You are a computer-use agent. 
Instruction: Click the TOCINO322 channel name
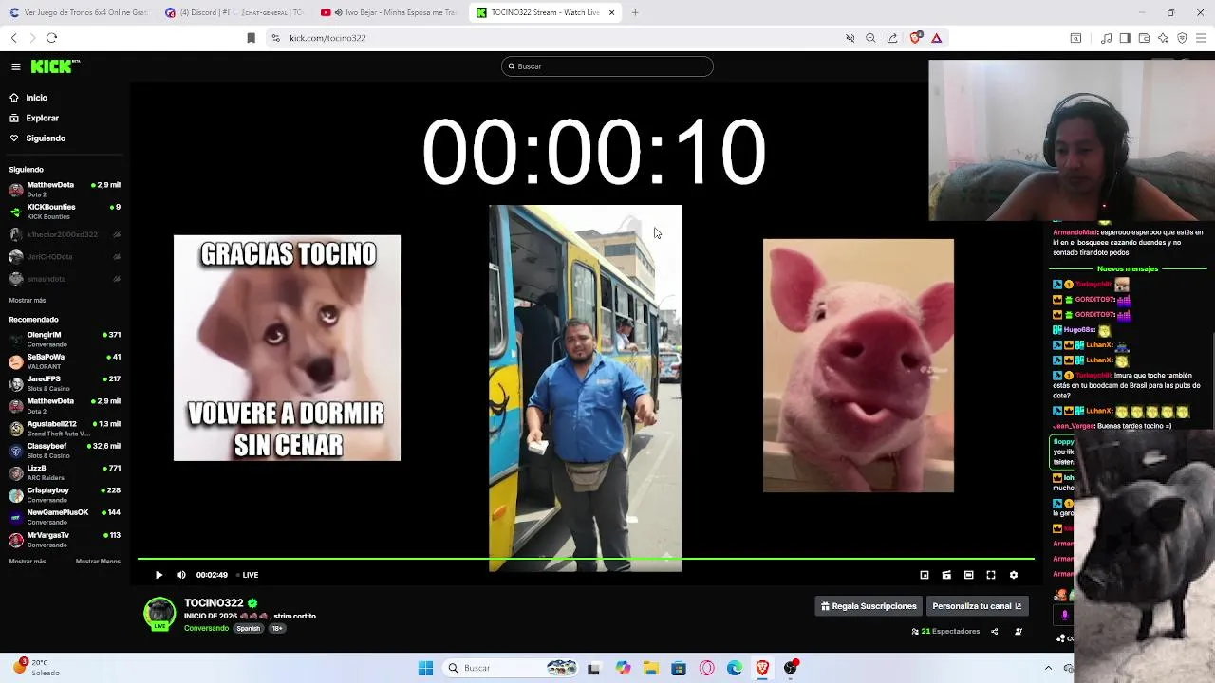(x=214, y=603)
